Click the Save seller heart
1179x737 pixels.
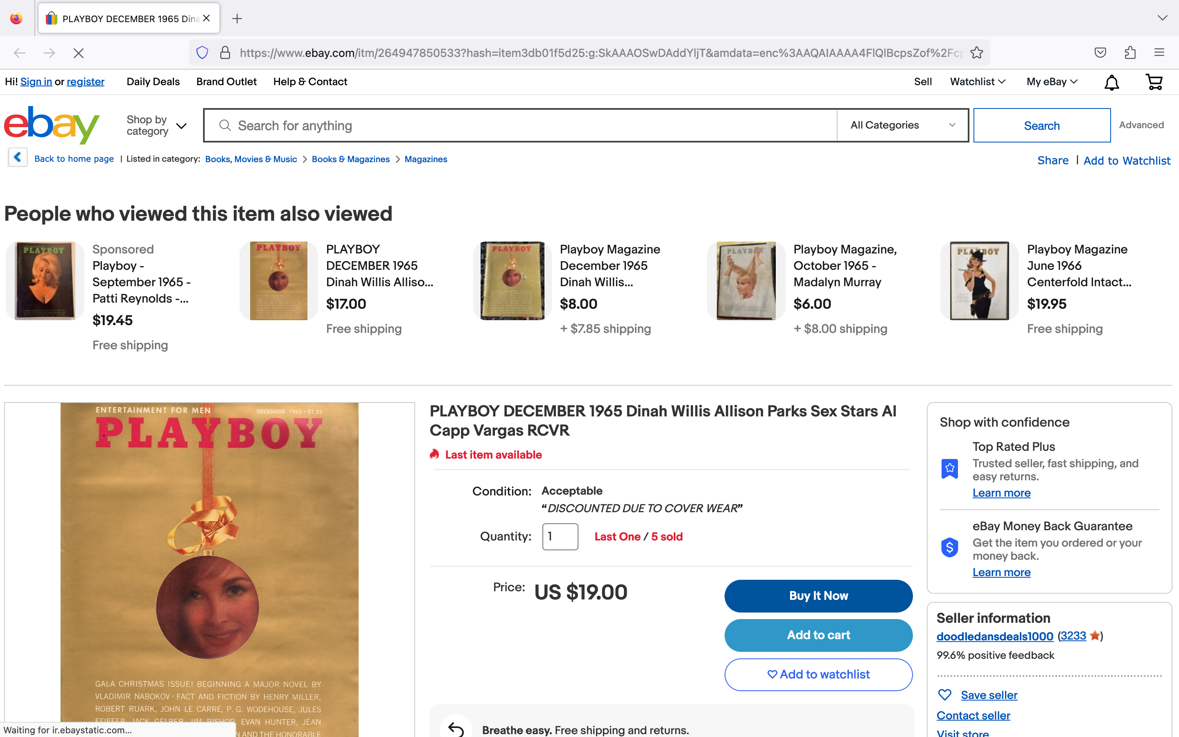point(945,694)
